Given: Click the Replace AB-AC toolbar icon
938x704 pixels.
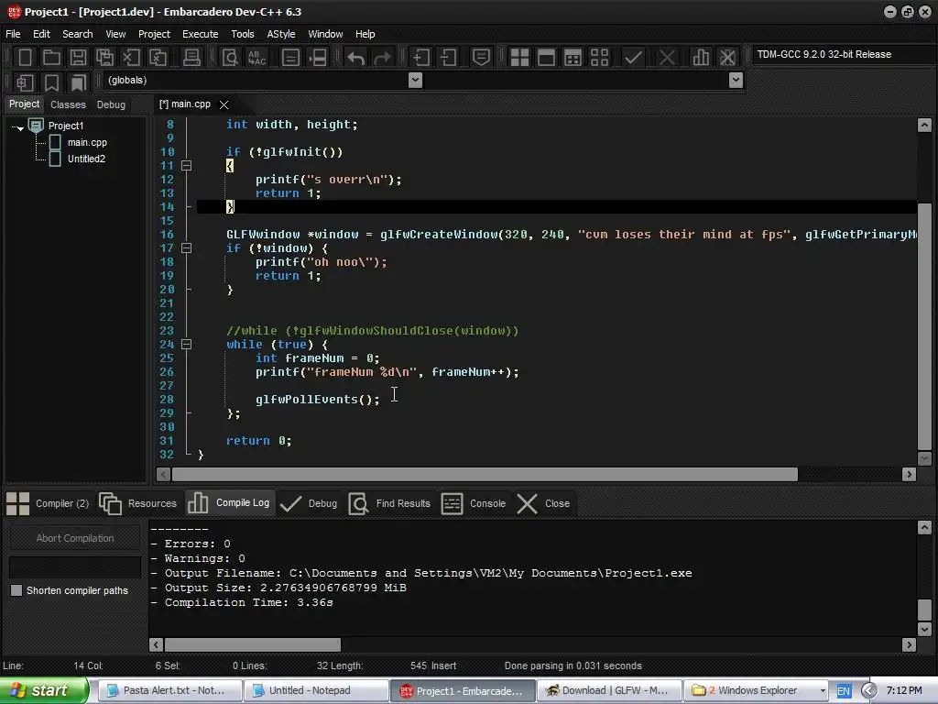Looking at the screenshot, I should 256,58.
